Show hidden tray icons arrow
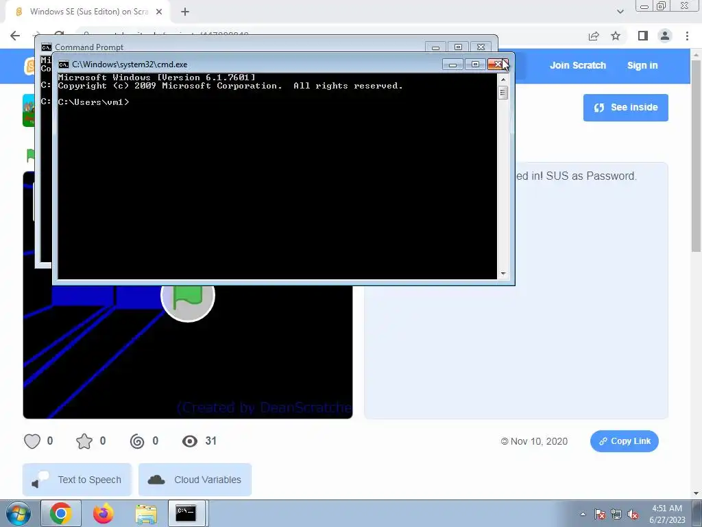The image size is (702, 527). click(583, 514)
